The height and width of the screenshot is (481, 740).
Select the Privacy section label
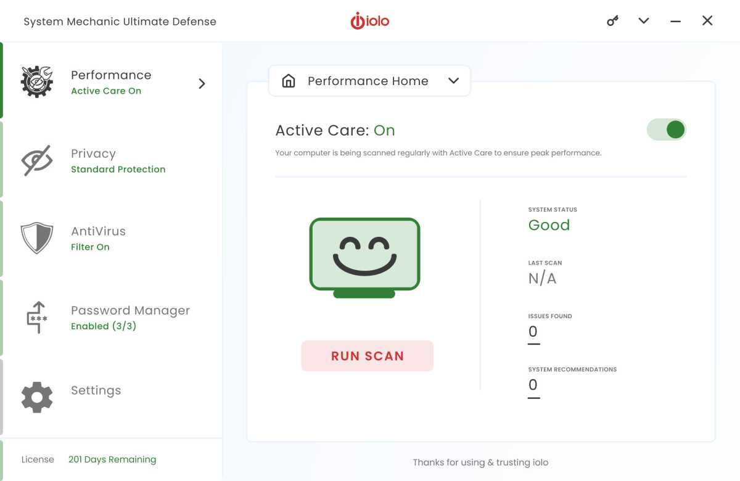(93, 154)
